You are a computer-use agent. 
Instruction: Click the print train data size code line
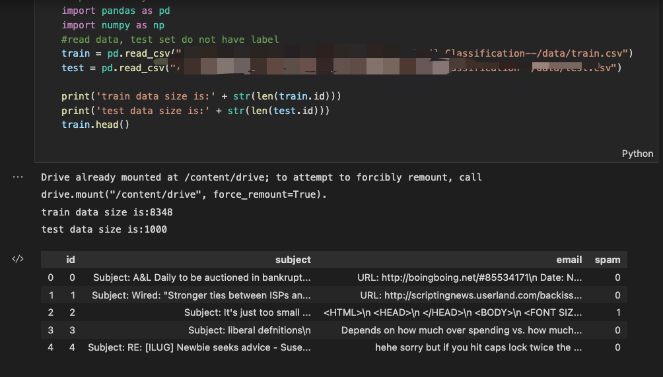coord(201,96)
